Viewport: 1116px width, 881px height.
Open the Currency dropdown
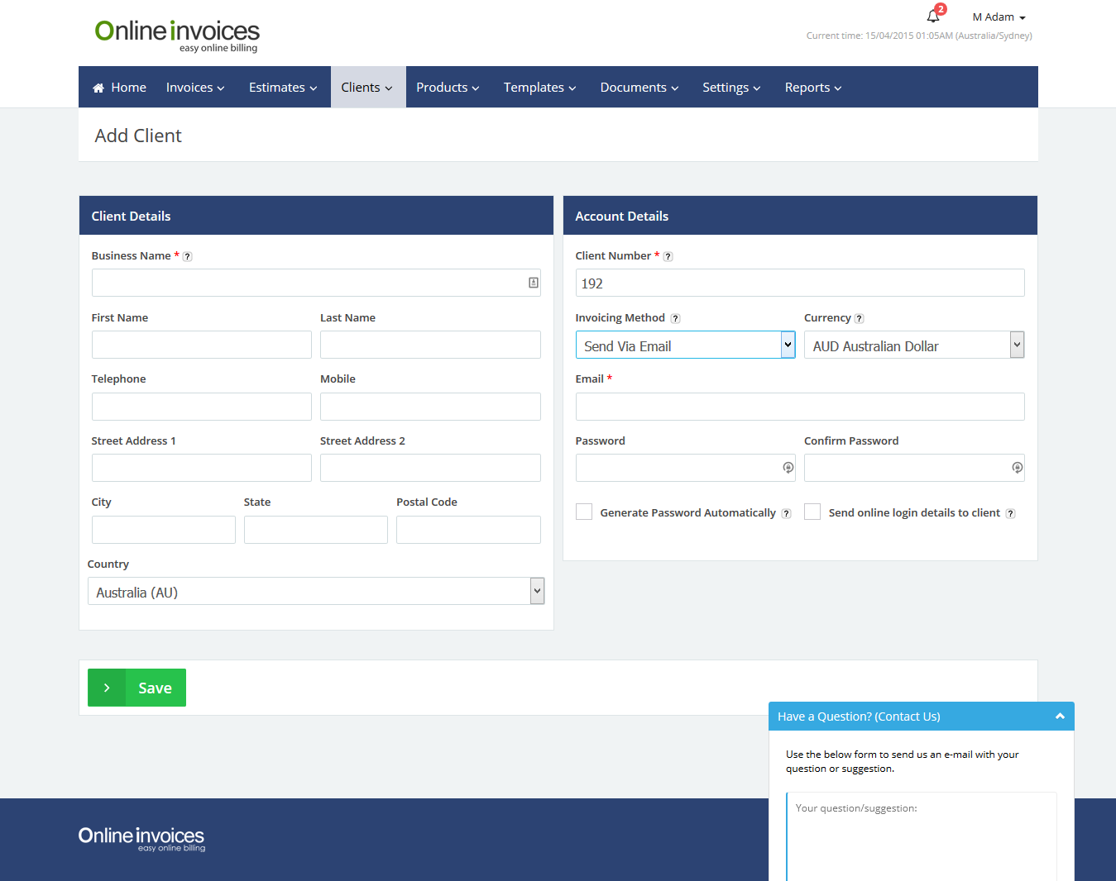(913, 345)
